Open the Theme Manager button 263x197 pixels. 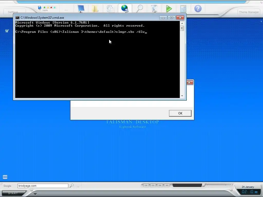(x=249, y=12)
